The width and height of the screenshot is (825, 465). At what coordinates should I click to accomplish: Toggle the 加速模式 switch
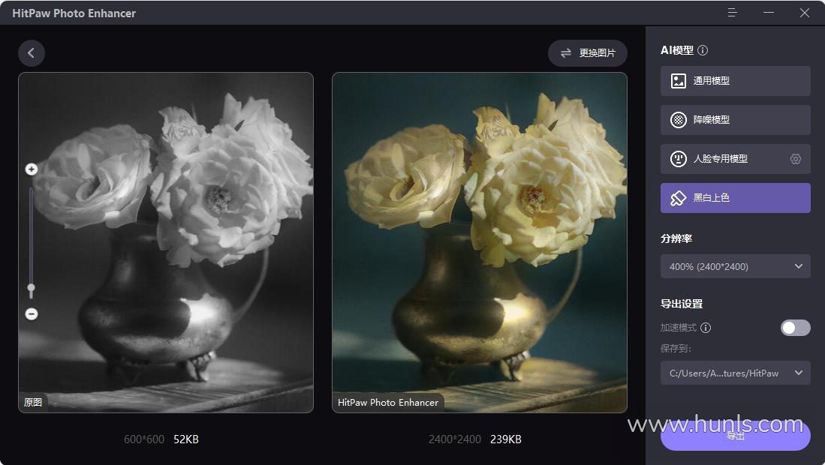(x=795, y=328)
